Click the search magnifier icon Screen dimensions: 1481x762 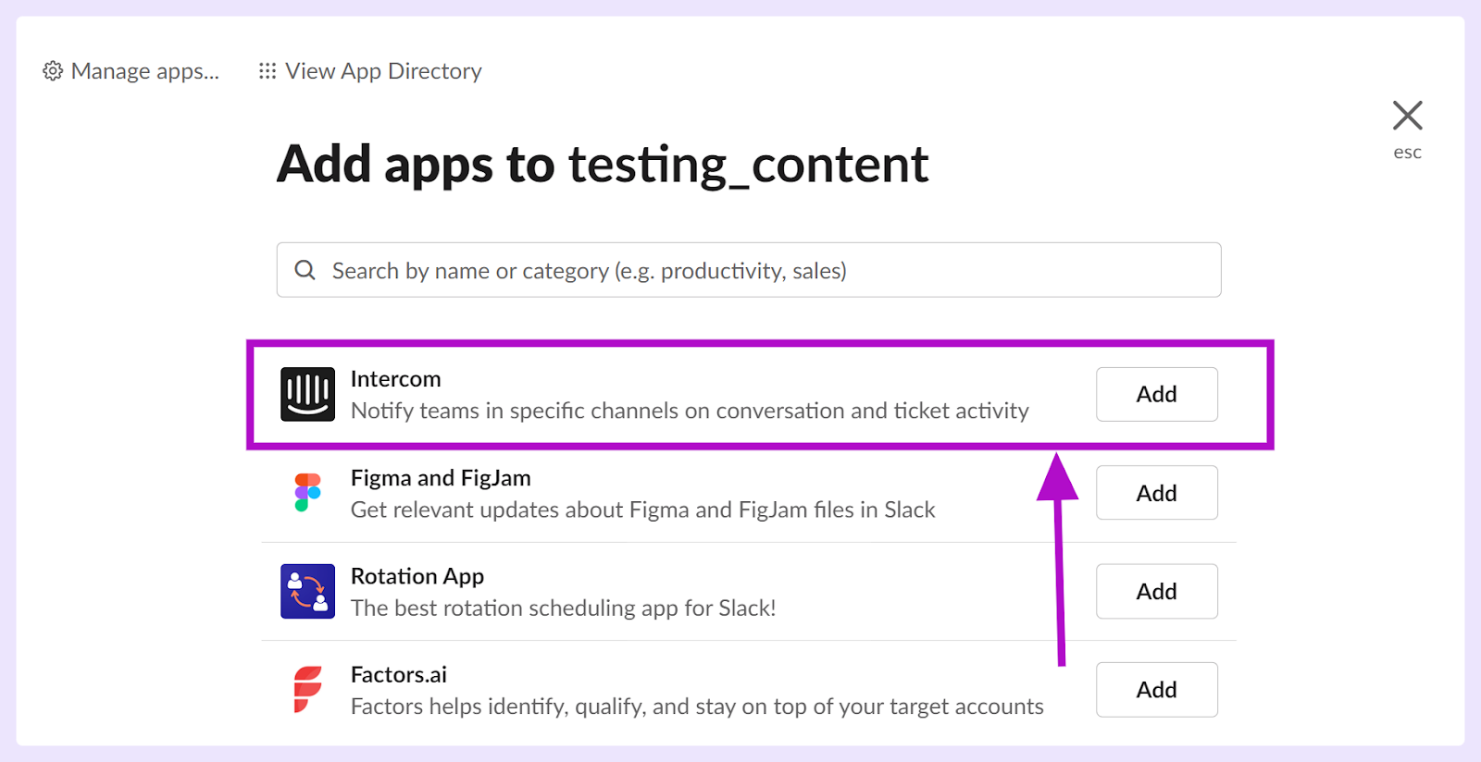pos(305,270)
